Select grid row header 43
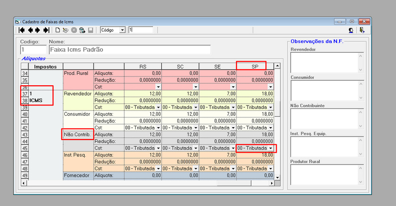The image size is (396, 206). coord(25,135)
